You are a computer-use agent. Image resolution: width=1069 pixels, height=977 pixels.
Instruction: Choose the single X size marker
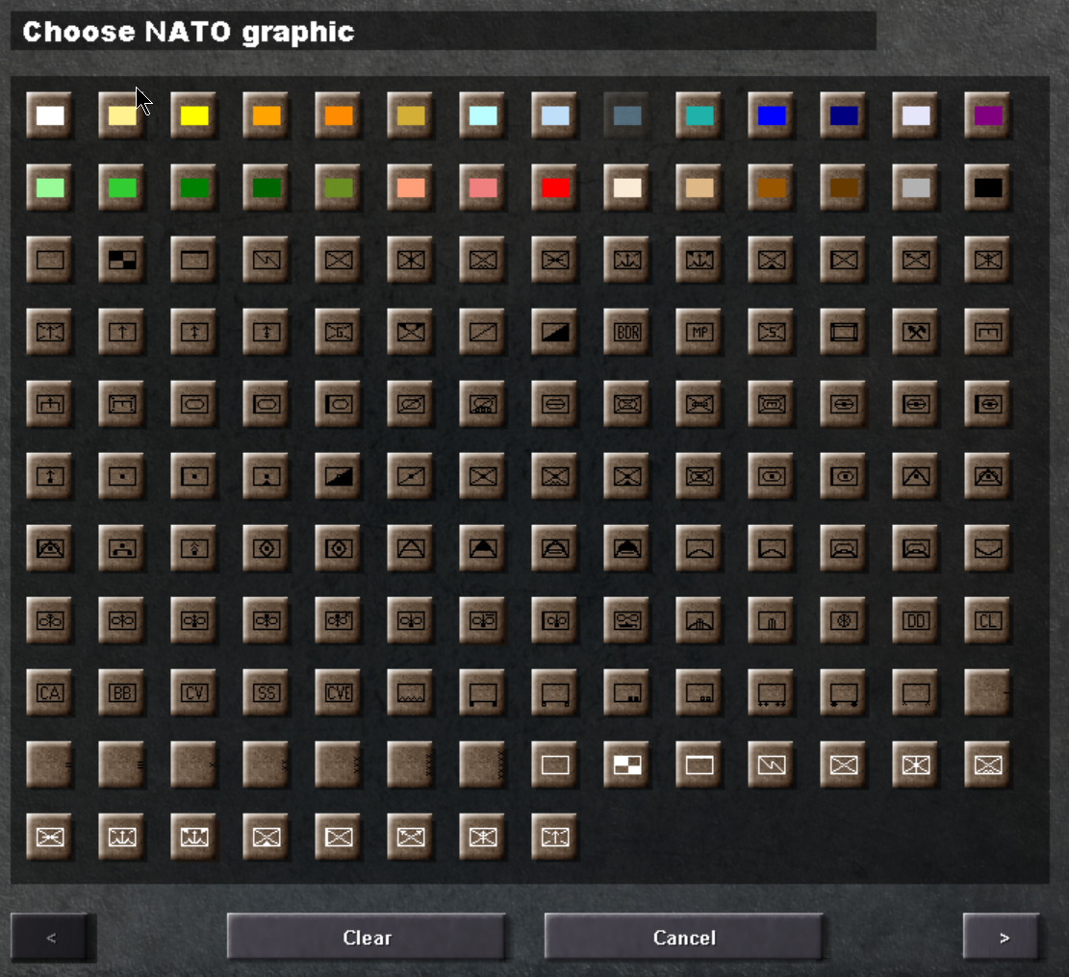[x=194, y=765]
